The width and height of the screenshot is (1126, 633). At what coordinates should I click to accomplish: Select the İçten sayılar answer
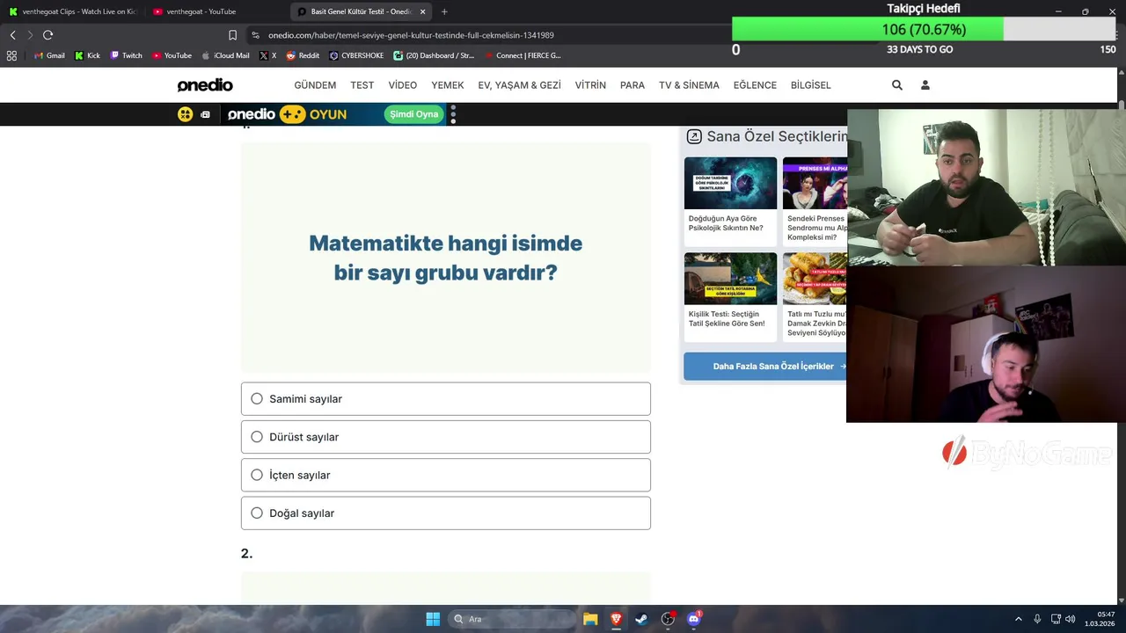446,475
